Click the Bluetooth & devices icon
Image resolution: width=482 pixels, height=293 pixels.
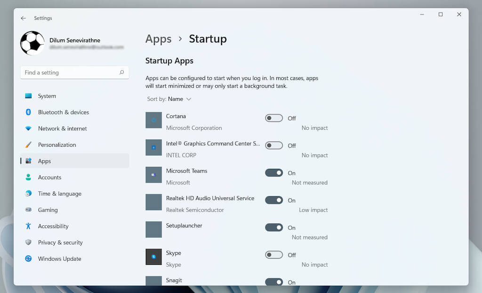tap(28, 112)
